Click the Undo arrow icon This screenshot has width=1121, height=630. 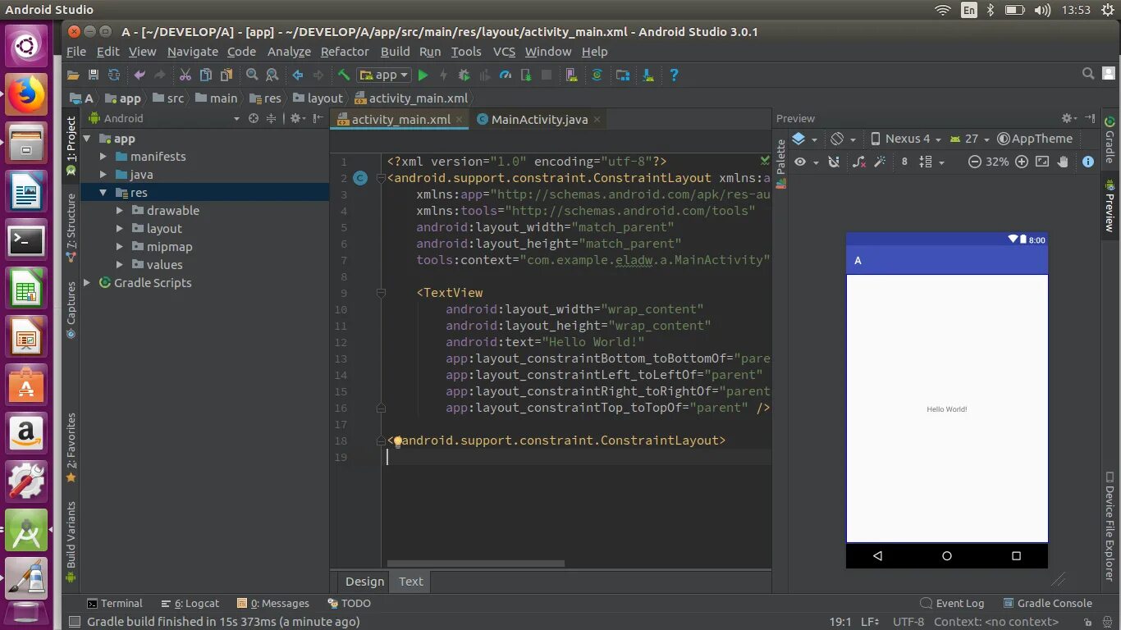140,75
